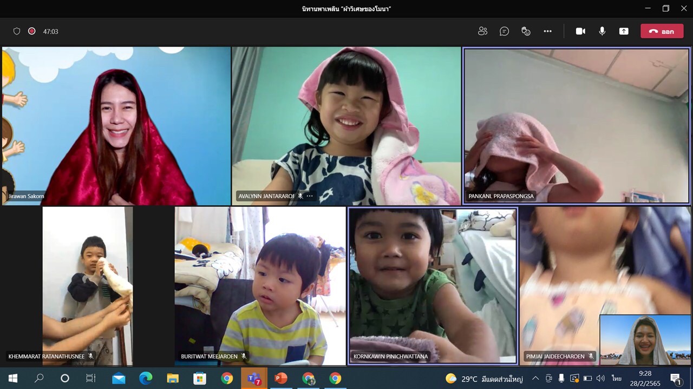
Task: Click the share content icon
Action: [x=624, y=31]
